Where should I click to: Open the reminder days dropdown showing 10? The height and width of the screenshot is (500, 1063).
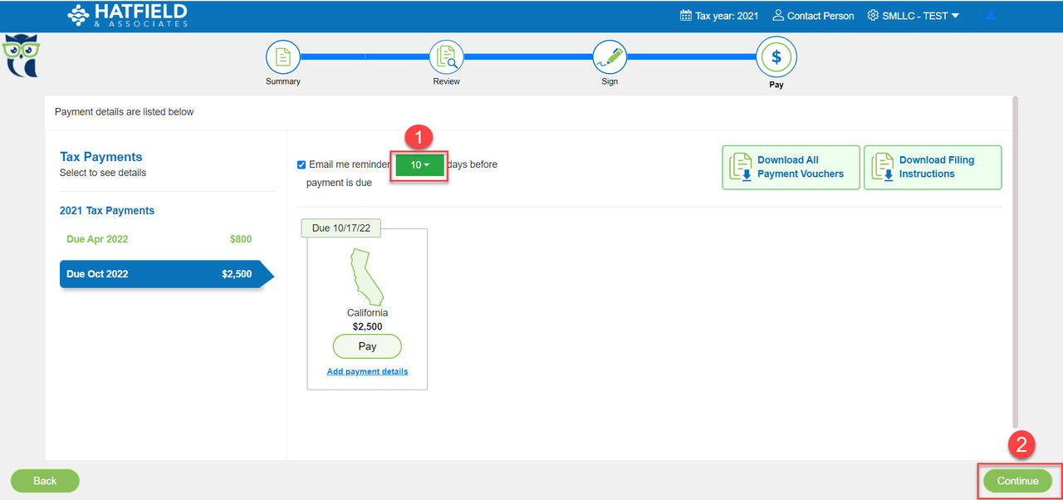coord(419,165)
